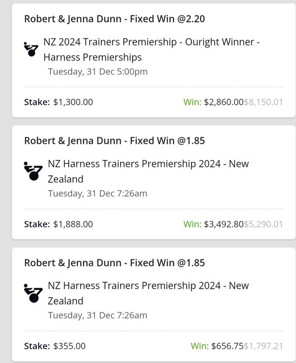Click the Tuesday, 31 Dec 5:00pm date
The height and width of the screenshot is (363, 296).
coord(97,72)
